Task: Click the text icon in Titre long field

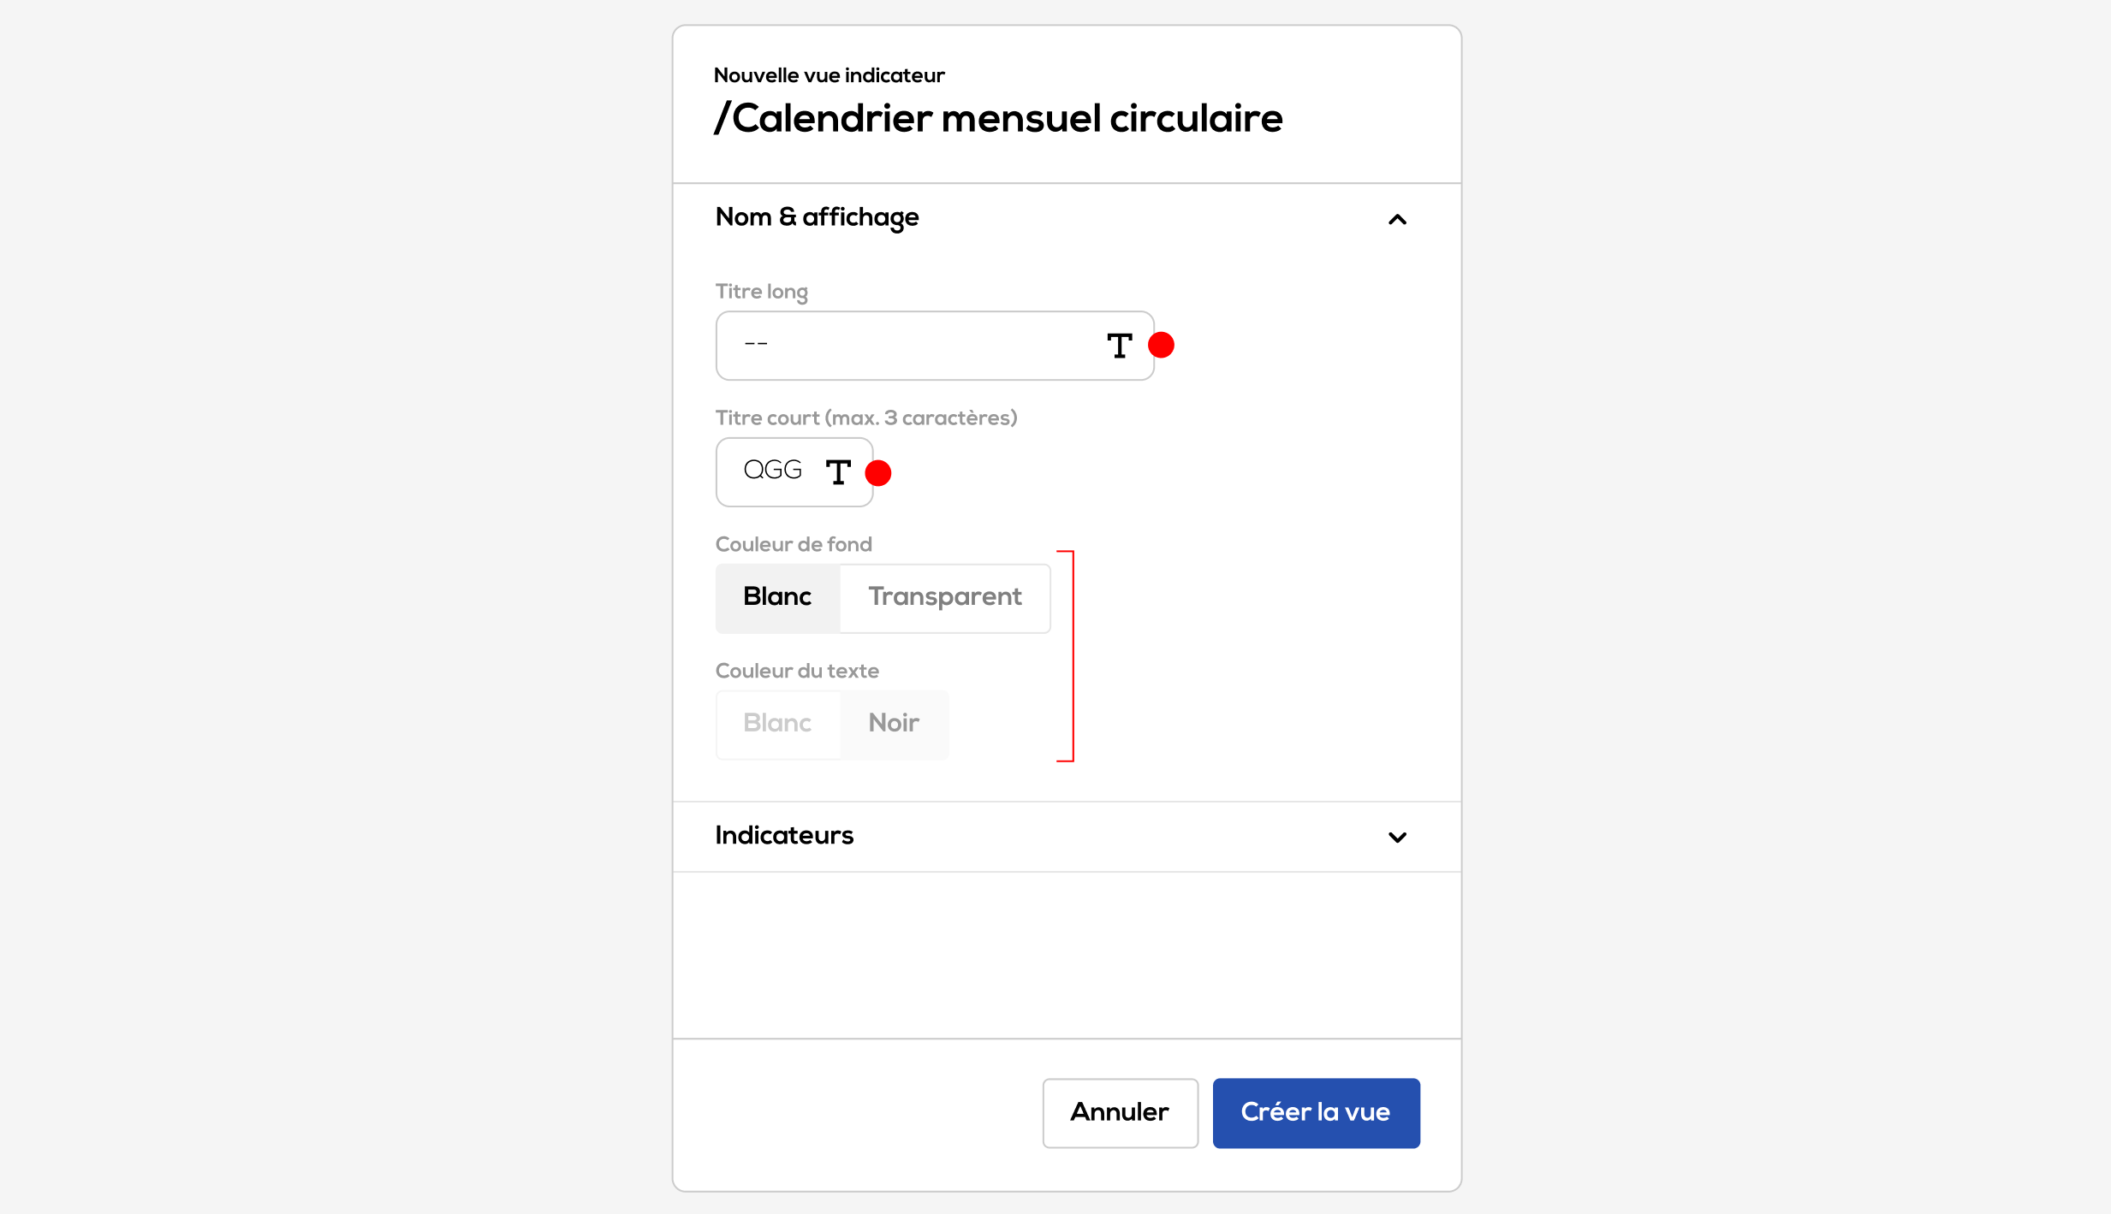Action: click(1119, 346)
